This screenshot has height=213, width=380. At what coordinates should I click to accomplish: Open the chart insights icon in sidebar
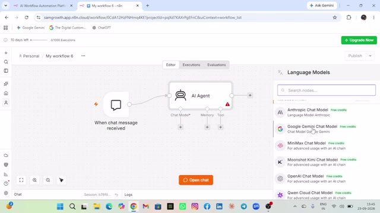coord(6,175)
